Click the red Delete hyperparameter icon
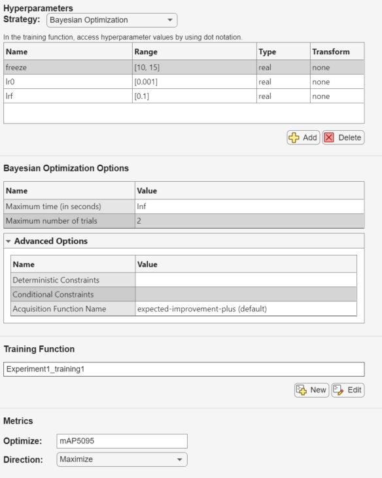Image resolution: width=382 pixels, height=478 pixels. [329, 137]
